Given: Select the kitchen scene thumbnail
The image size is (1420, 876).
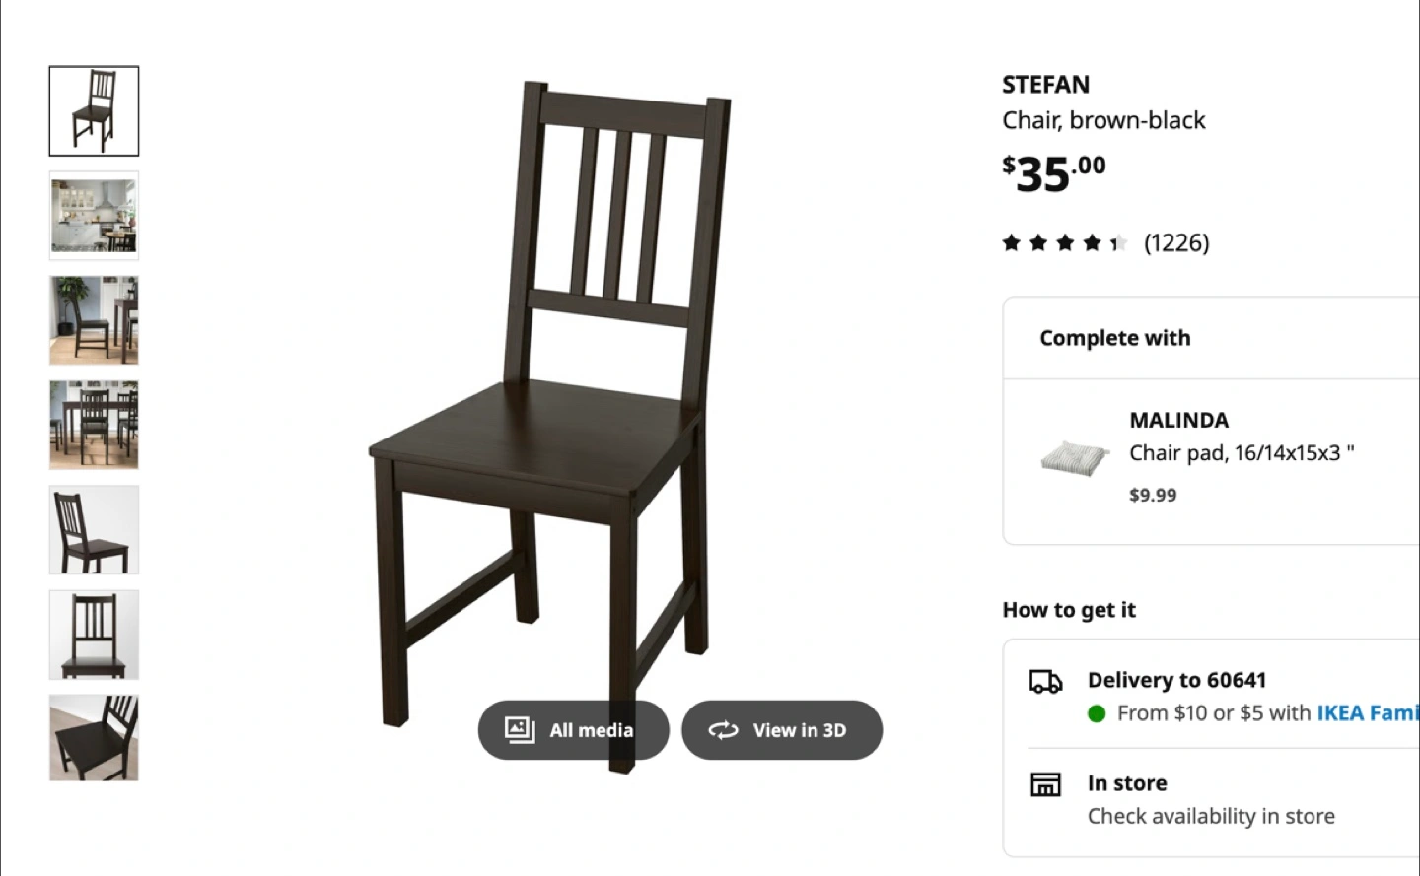Looking at the screenshot, I should [x=95, y=216].
